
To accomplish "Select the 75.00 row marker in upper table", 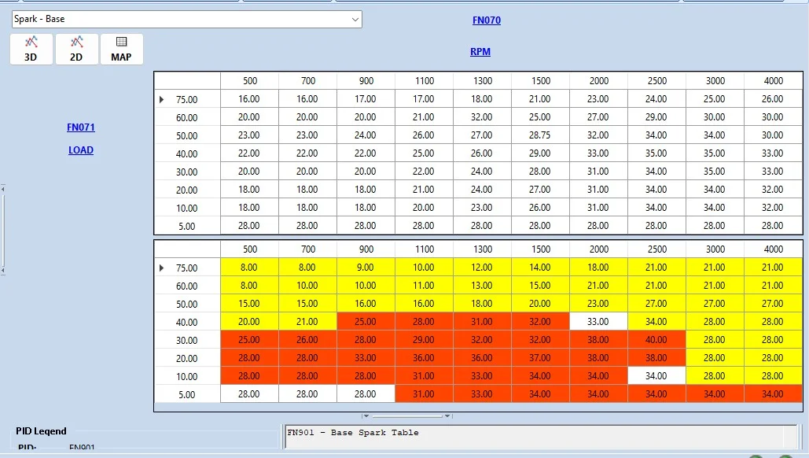I will [161, 99].
